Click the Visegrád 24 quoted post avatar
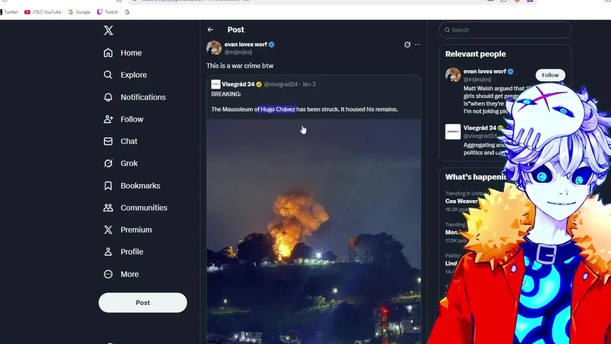Screen dimensions: 611x344 coord(216,84)
